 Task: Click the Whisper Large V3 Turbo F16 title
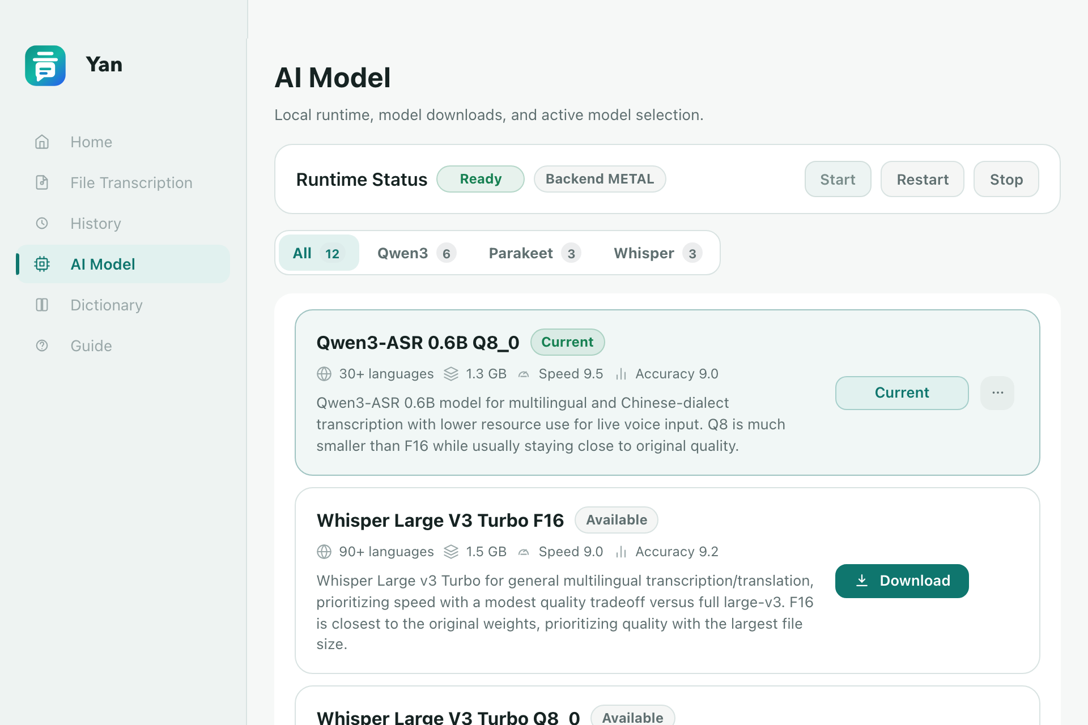[x=440, y=521]
